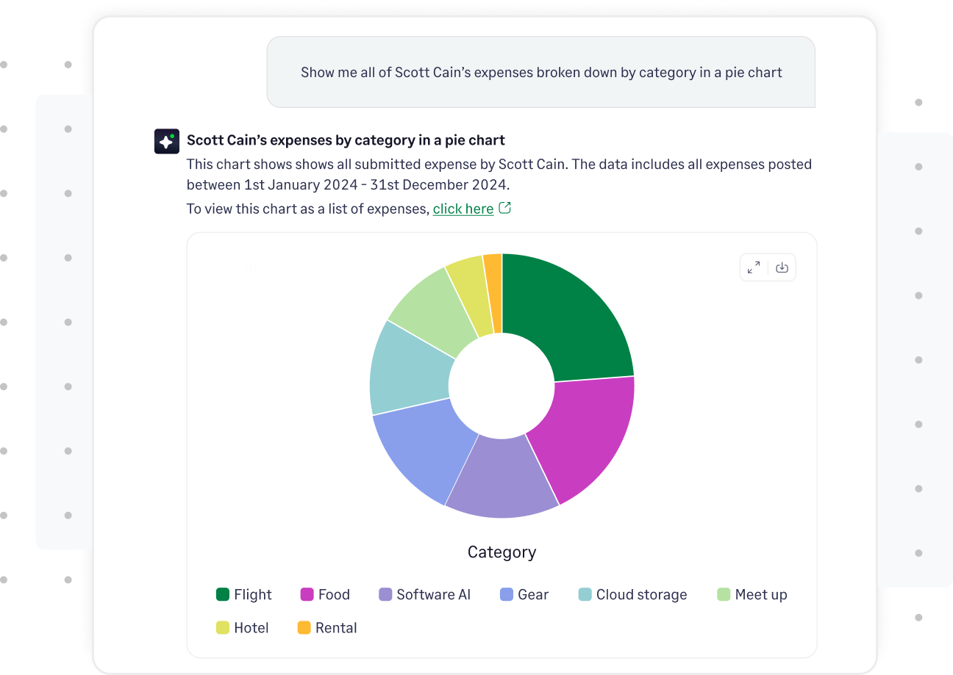This screenshot has width=953, height=675.
Task: Open the expense list via click here
Action: tap(463, 209)
